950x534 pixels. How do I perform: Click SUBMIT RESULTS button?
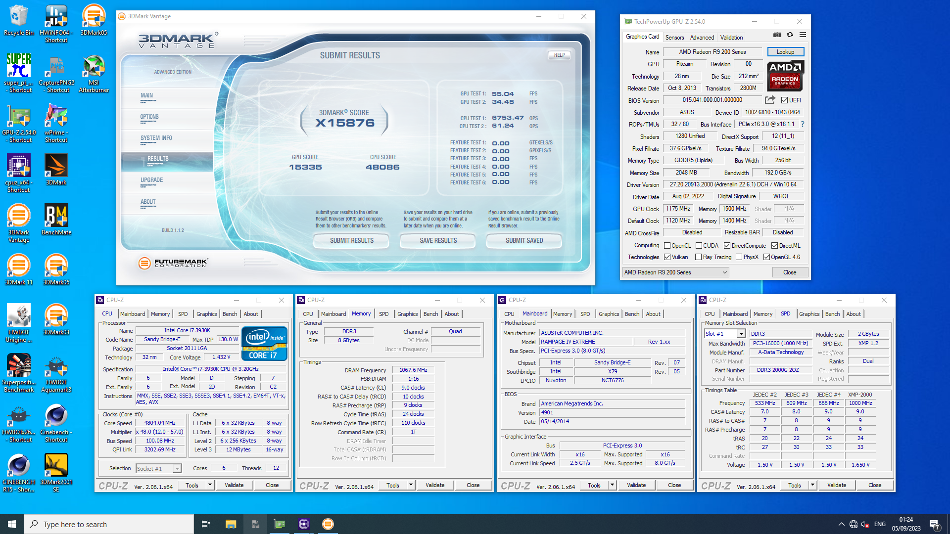pyautogui.click(x=352, y=241)
